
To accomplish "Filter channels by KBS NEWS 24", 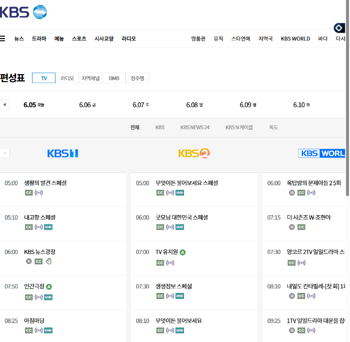I will coord(195,127).
